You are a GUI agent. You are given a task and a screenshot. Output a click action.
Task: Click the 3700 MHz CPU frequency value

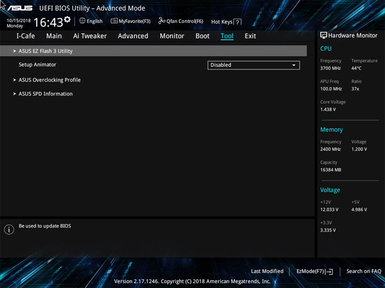tap(330, 68)
